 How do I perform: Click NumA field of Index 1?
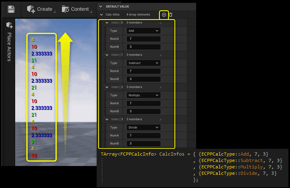(143, 71)
